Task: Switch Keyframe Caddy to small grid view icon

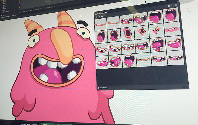Action: pos(176,5)
